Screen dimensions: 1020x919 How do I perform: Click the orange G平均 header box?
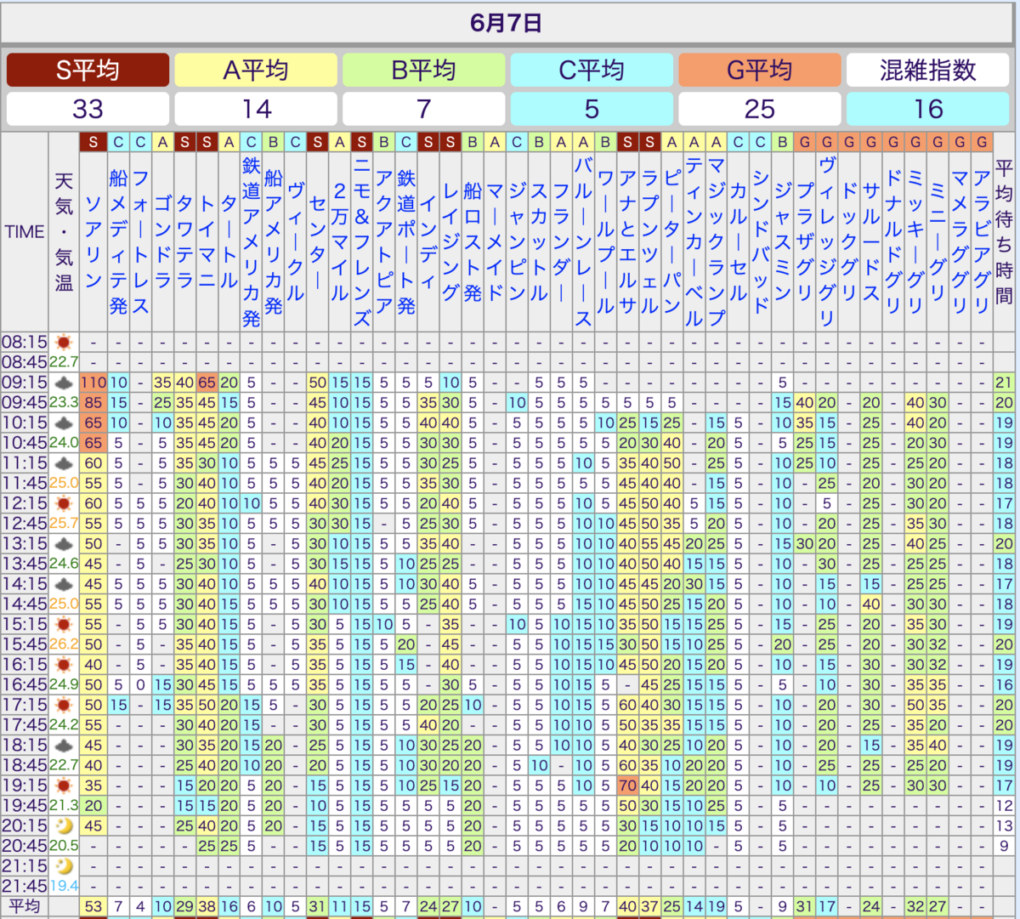(x=760, y=70)
